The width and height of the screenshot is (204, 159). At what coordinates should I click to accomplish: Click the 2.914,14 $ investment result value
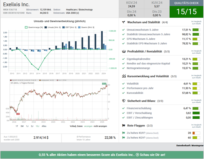pos(41,138)
